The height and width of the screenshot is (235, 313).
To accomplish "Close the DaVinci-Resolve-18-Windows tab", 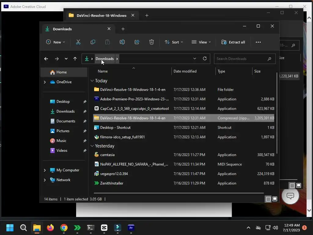I will 133,15.
